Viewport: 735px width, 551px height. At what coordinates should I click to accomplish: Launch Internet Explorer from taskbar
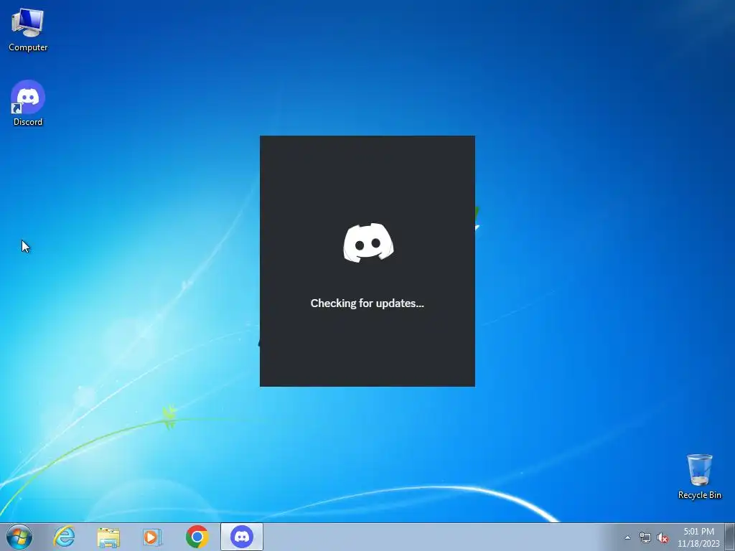64,537
